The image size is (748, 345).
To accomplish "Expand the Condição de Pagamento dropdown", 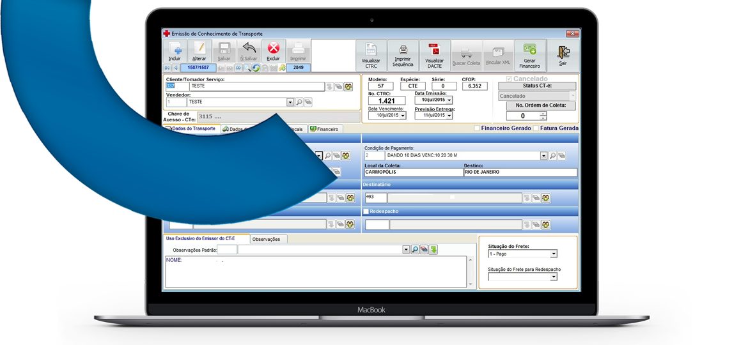I will (544, 155).
